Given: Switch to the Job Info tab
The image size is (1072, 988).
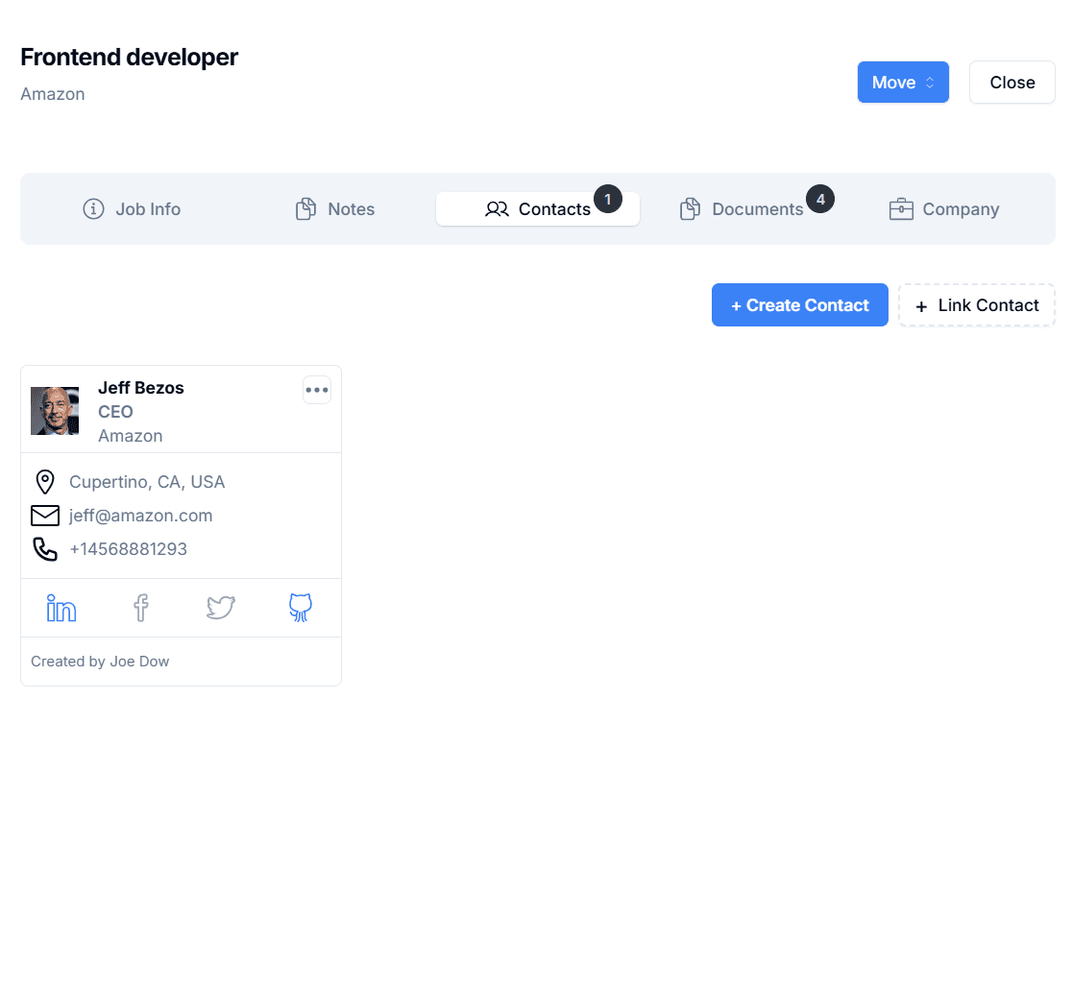Looking at the screenshot, I should pos(132,209).
